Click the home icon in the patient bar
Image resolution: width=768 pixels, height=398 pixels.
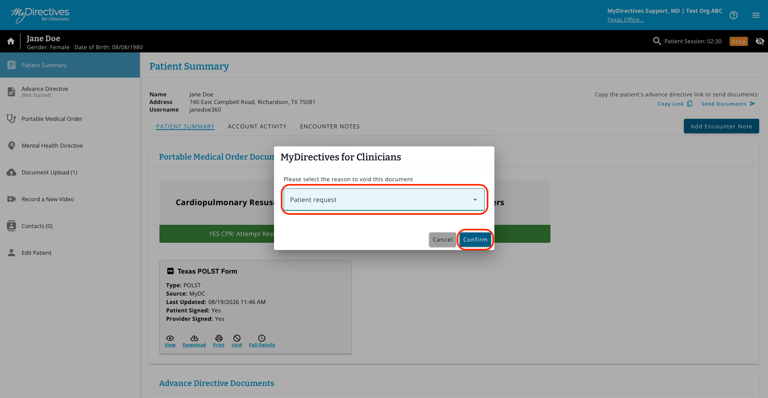(11, 41)
